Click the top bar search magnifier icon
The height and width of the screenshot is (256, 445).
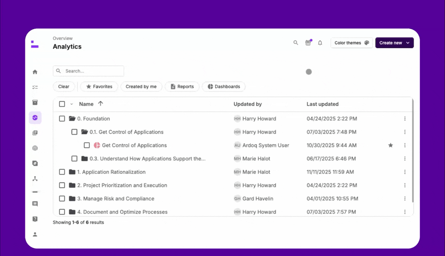click(x=296, y=43)
